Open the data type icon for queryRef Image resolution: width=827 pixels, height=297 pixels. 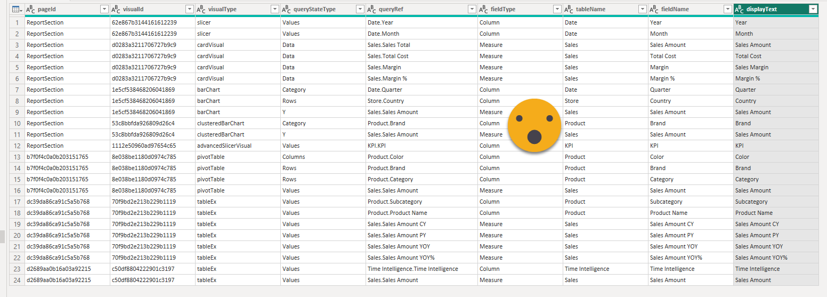372,9
